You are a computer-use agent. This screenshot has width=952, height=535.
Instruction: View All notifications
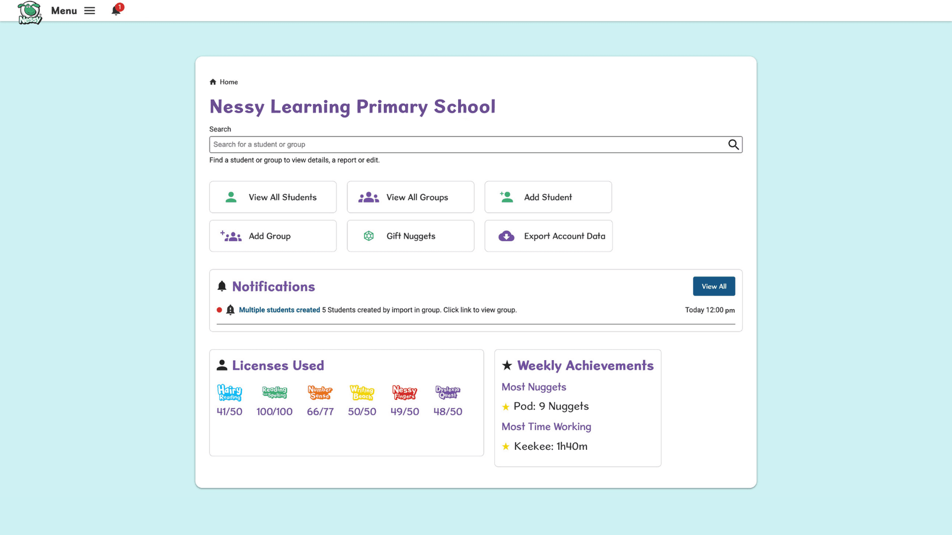(713, 286)
